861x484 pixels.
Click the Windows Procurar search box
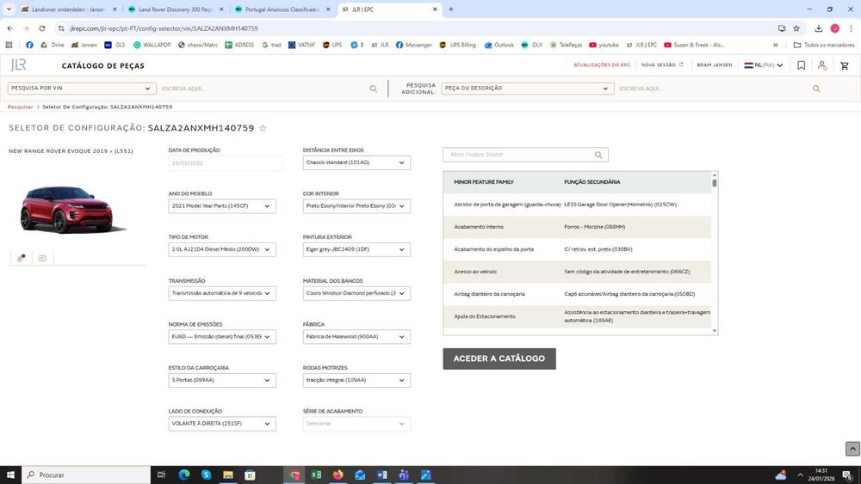pos(86,475)
